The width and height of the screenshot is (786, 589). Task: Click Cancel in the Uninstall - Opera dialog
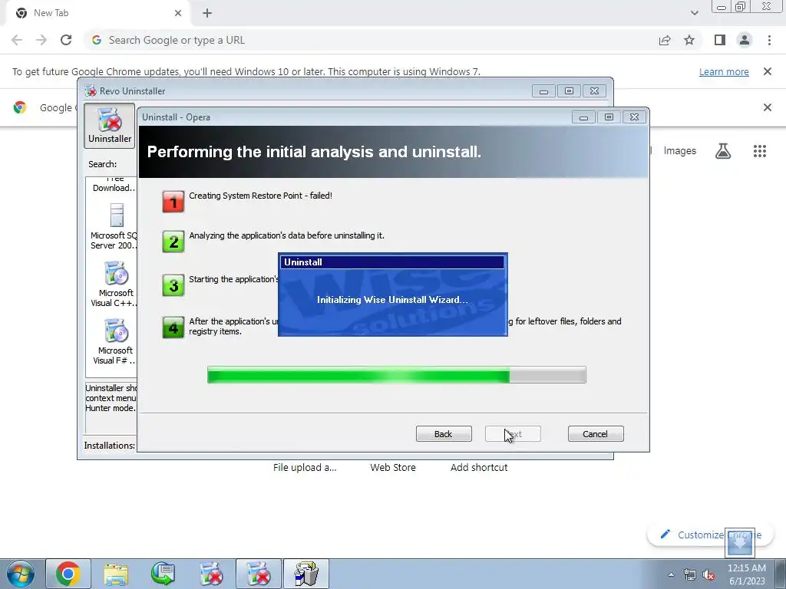point(596,434)
